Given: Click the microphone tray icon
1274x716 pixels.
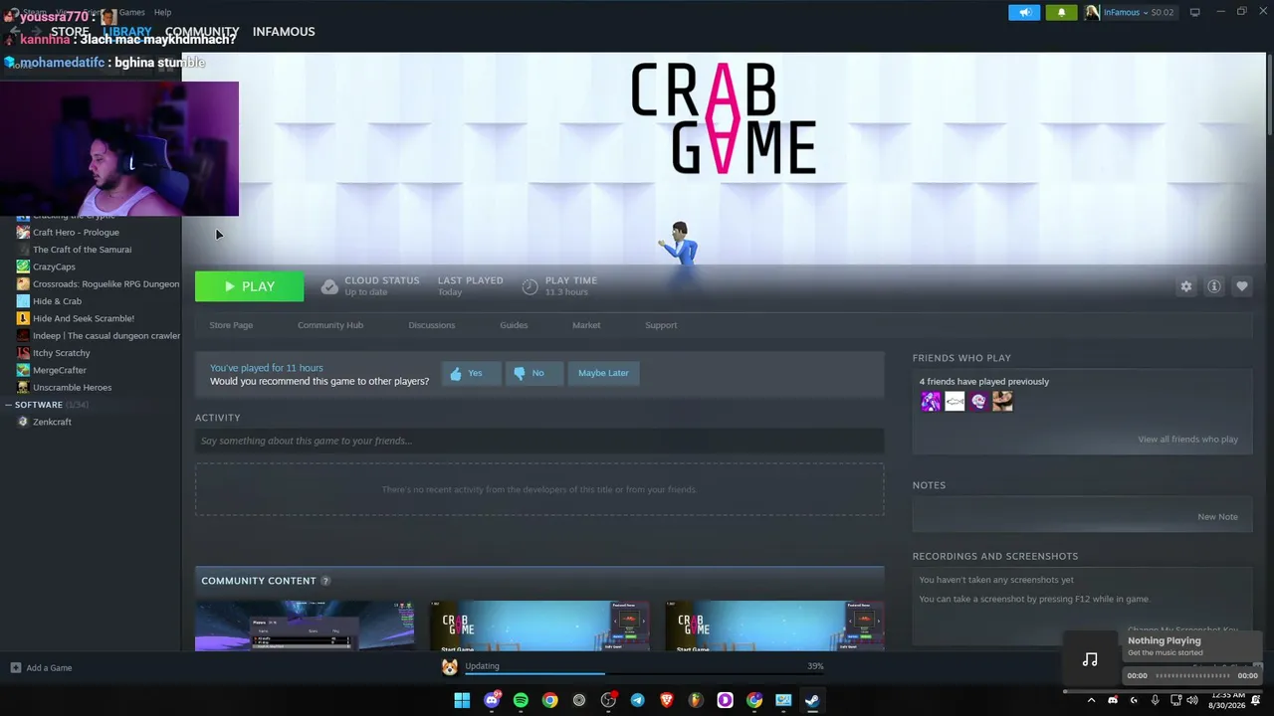Looking at the screenshot, I should [1155, 700].
